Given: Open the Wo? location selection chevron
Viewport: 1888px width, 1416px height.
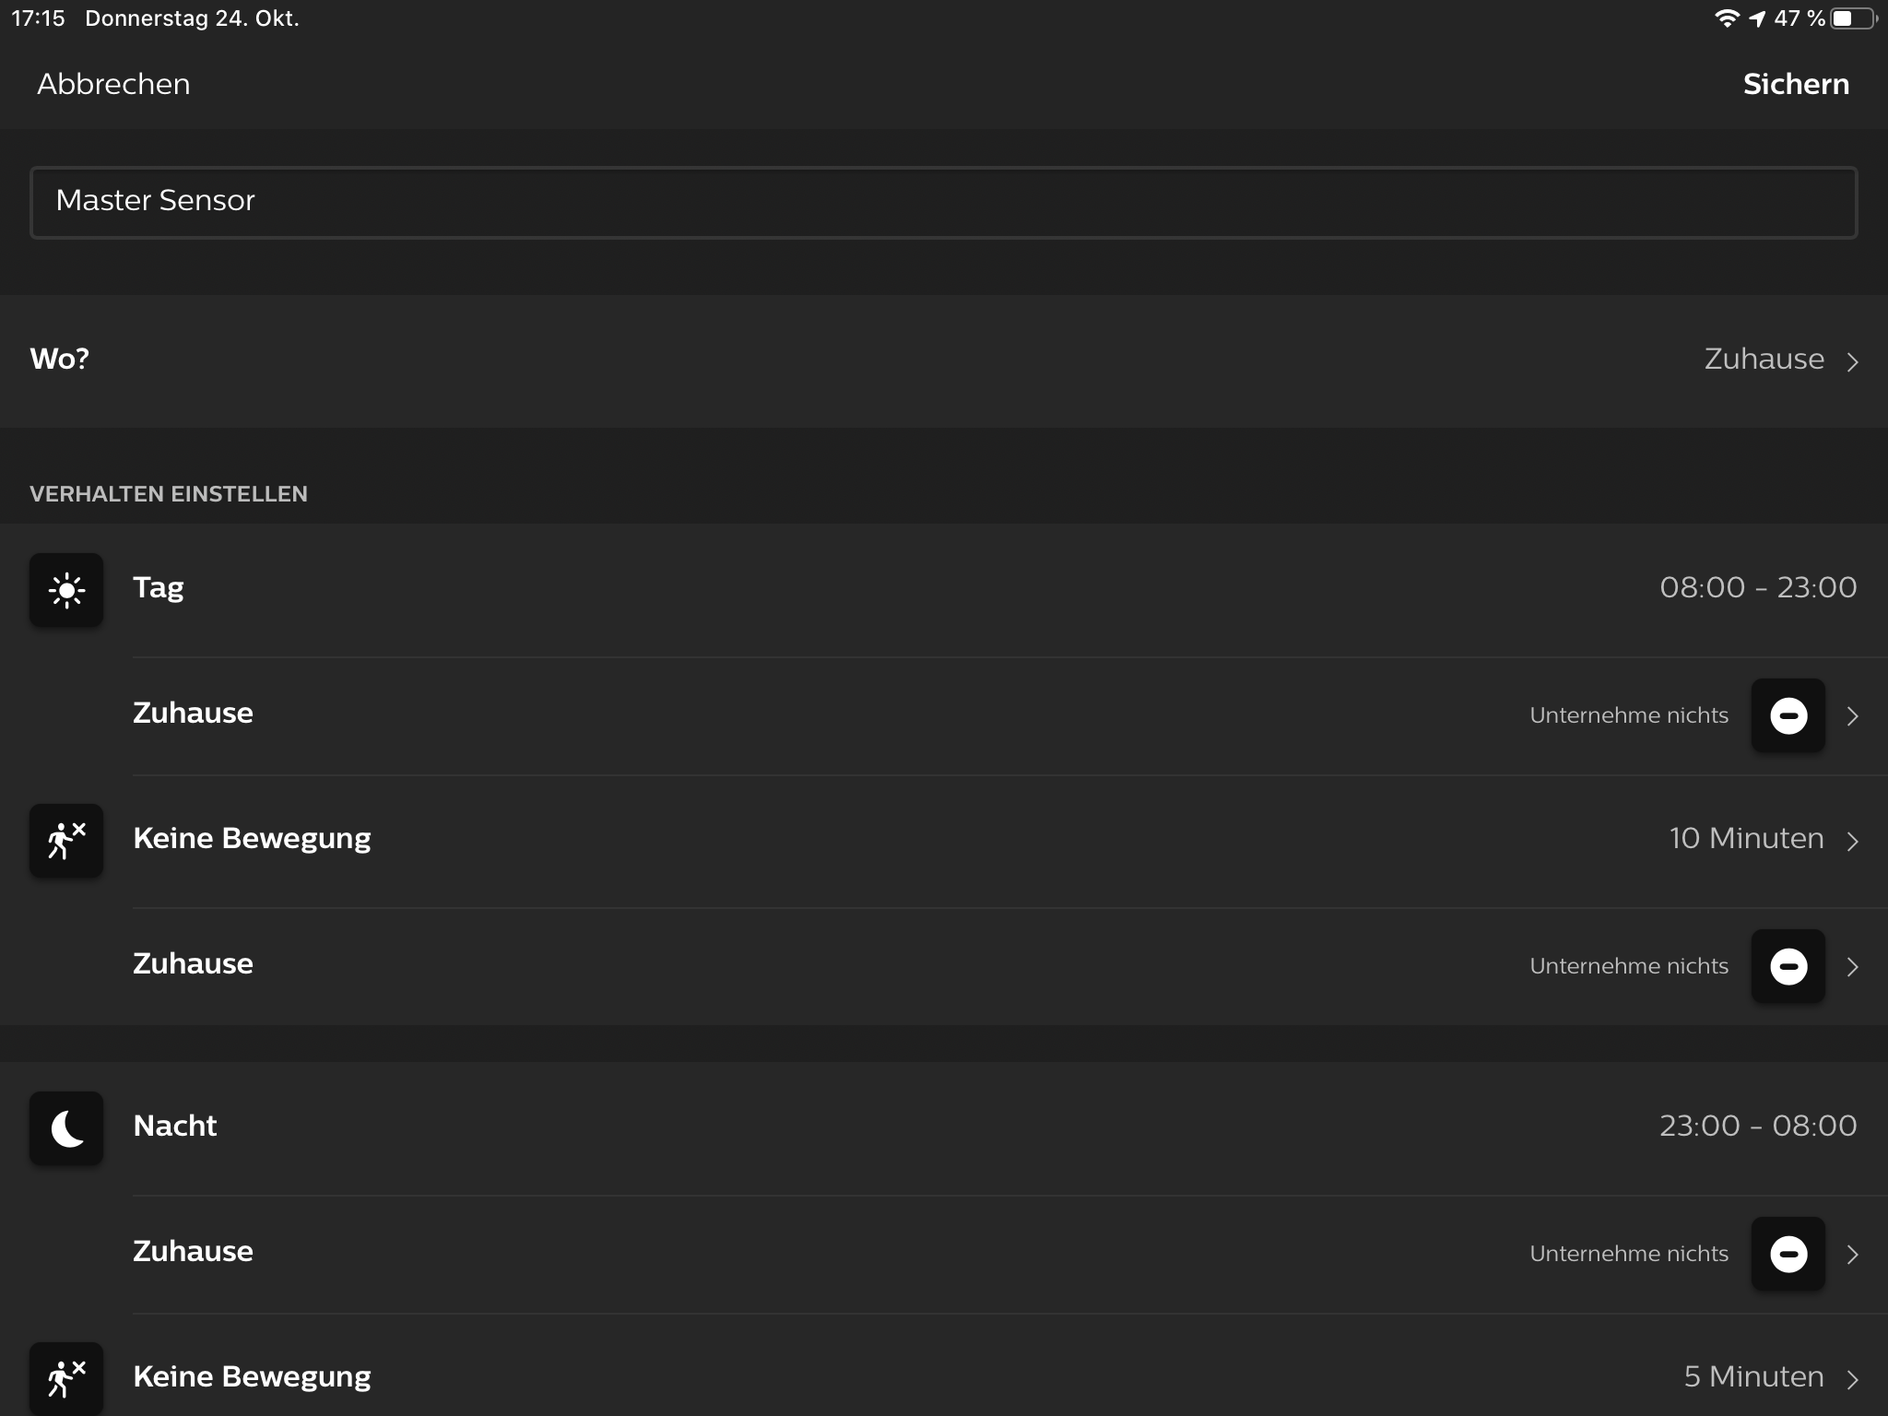Looking at the screenshot, I should 1852,361.
